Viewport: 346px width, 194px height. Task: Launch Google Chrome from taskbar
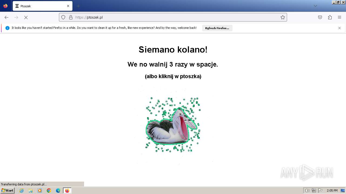[49, 190]
